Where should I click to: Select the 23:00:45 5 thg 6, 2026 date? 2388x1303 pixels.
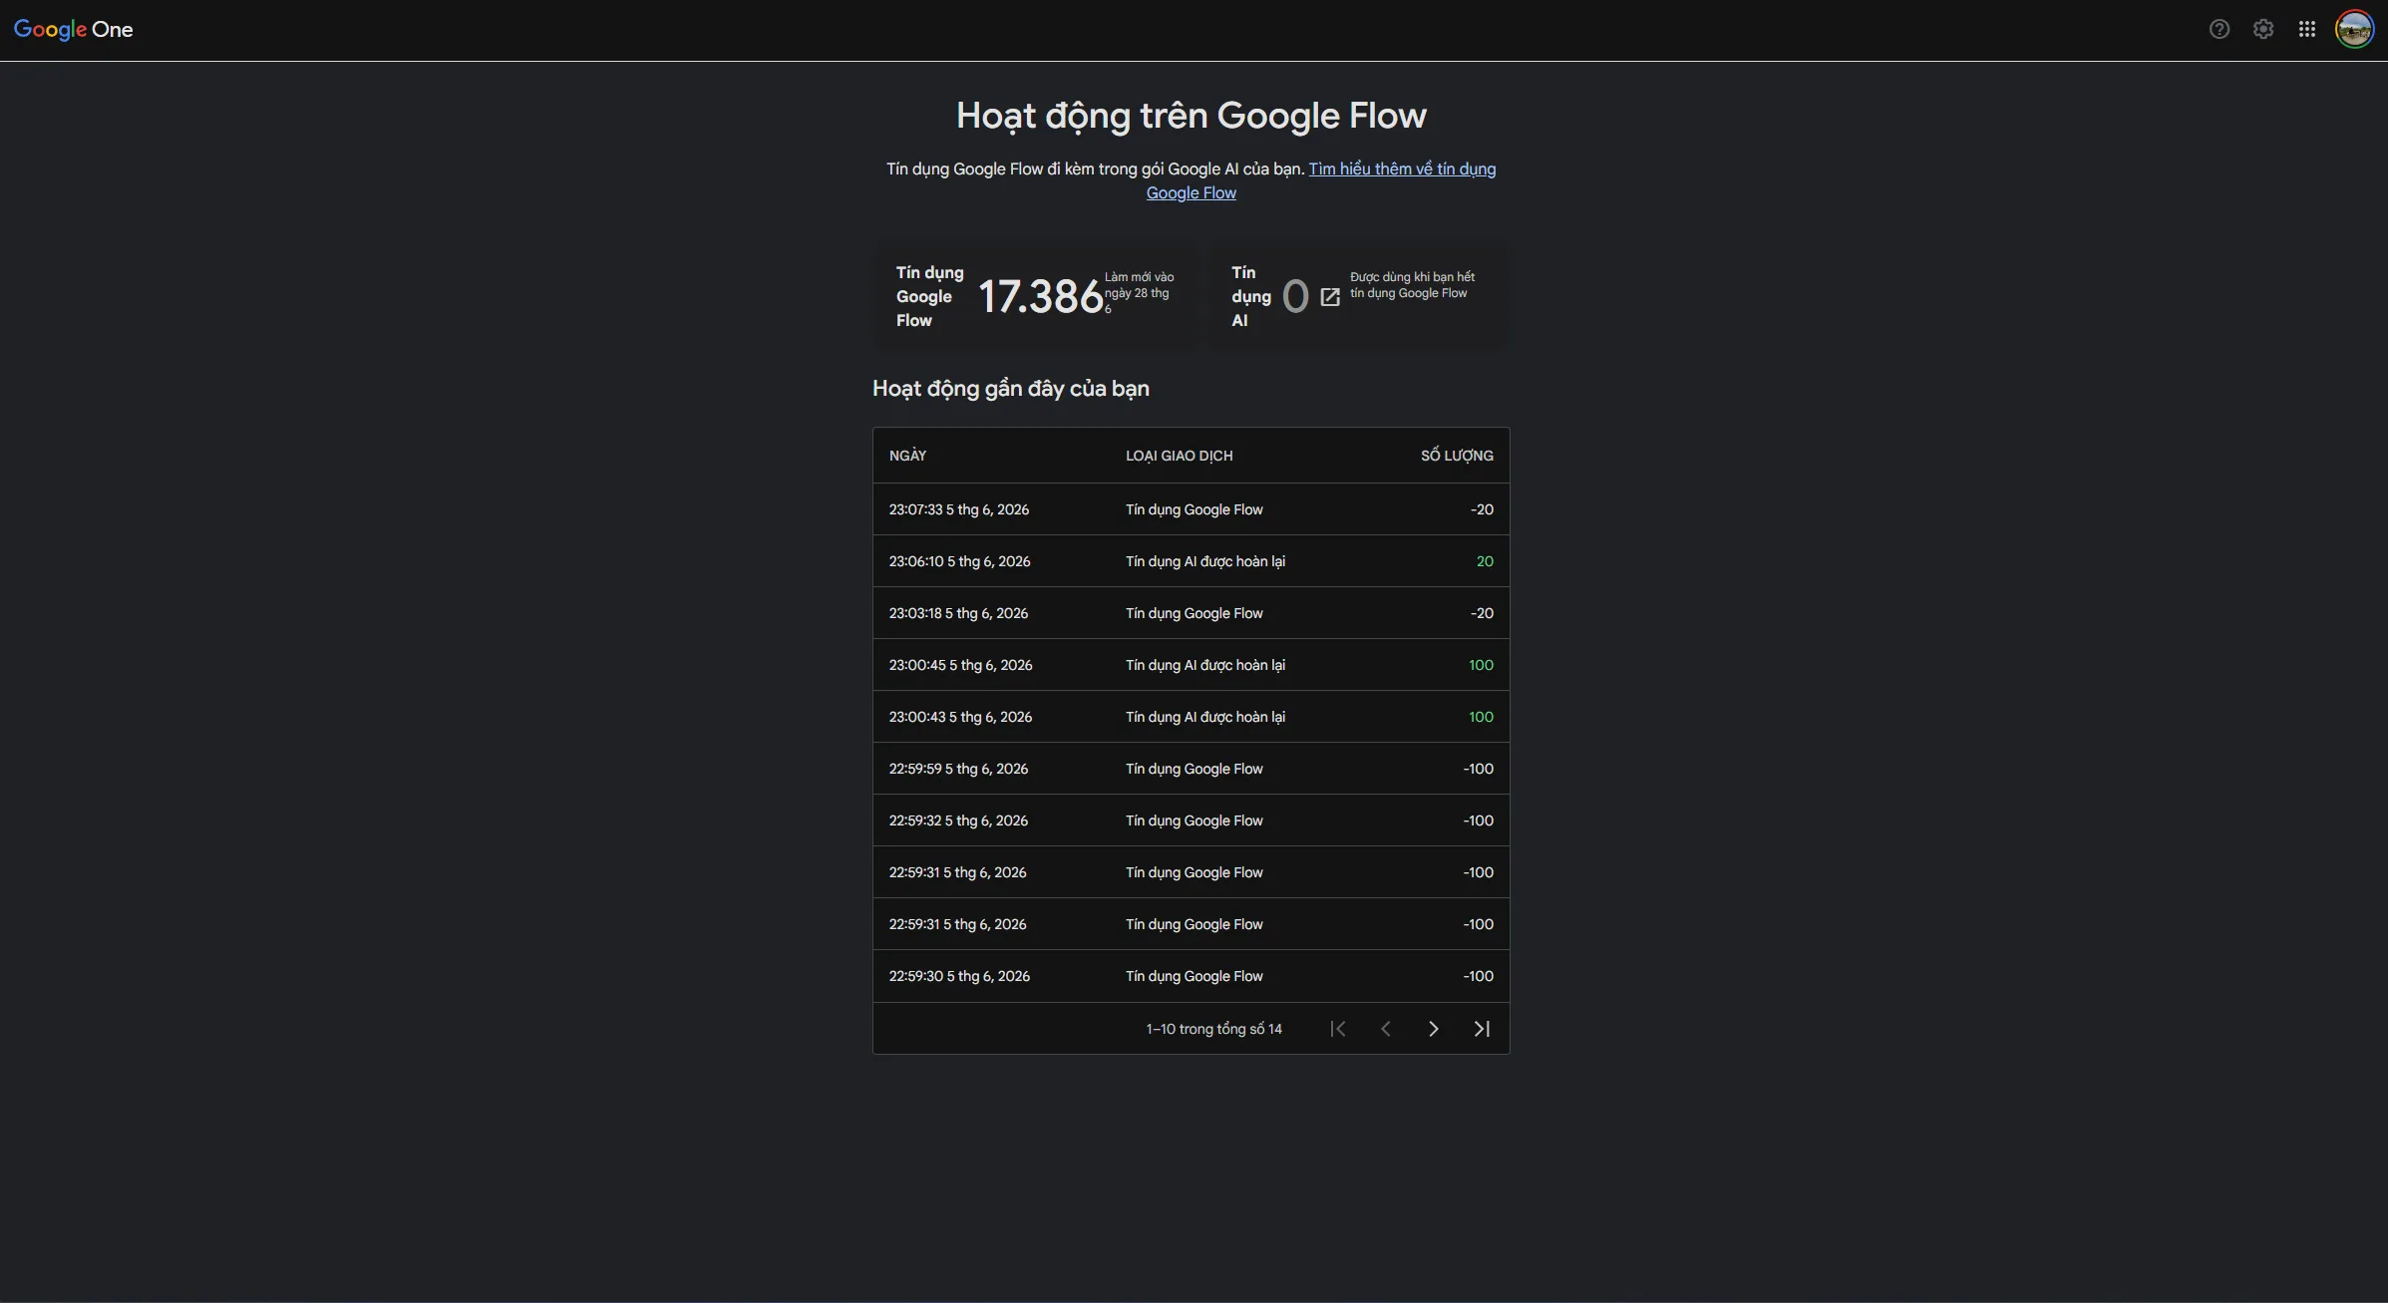point(961,665)
